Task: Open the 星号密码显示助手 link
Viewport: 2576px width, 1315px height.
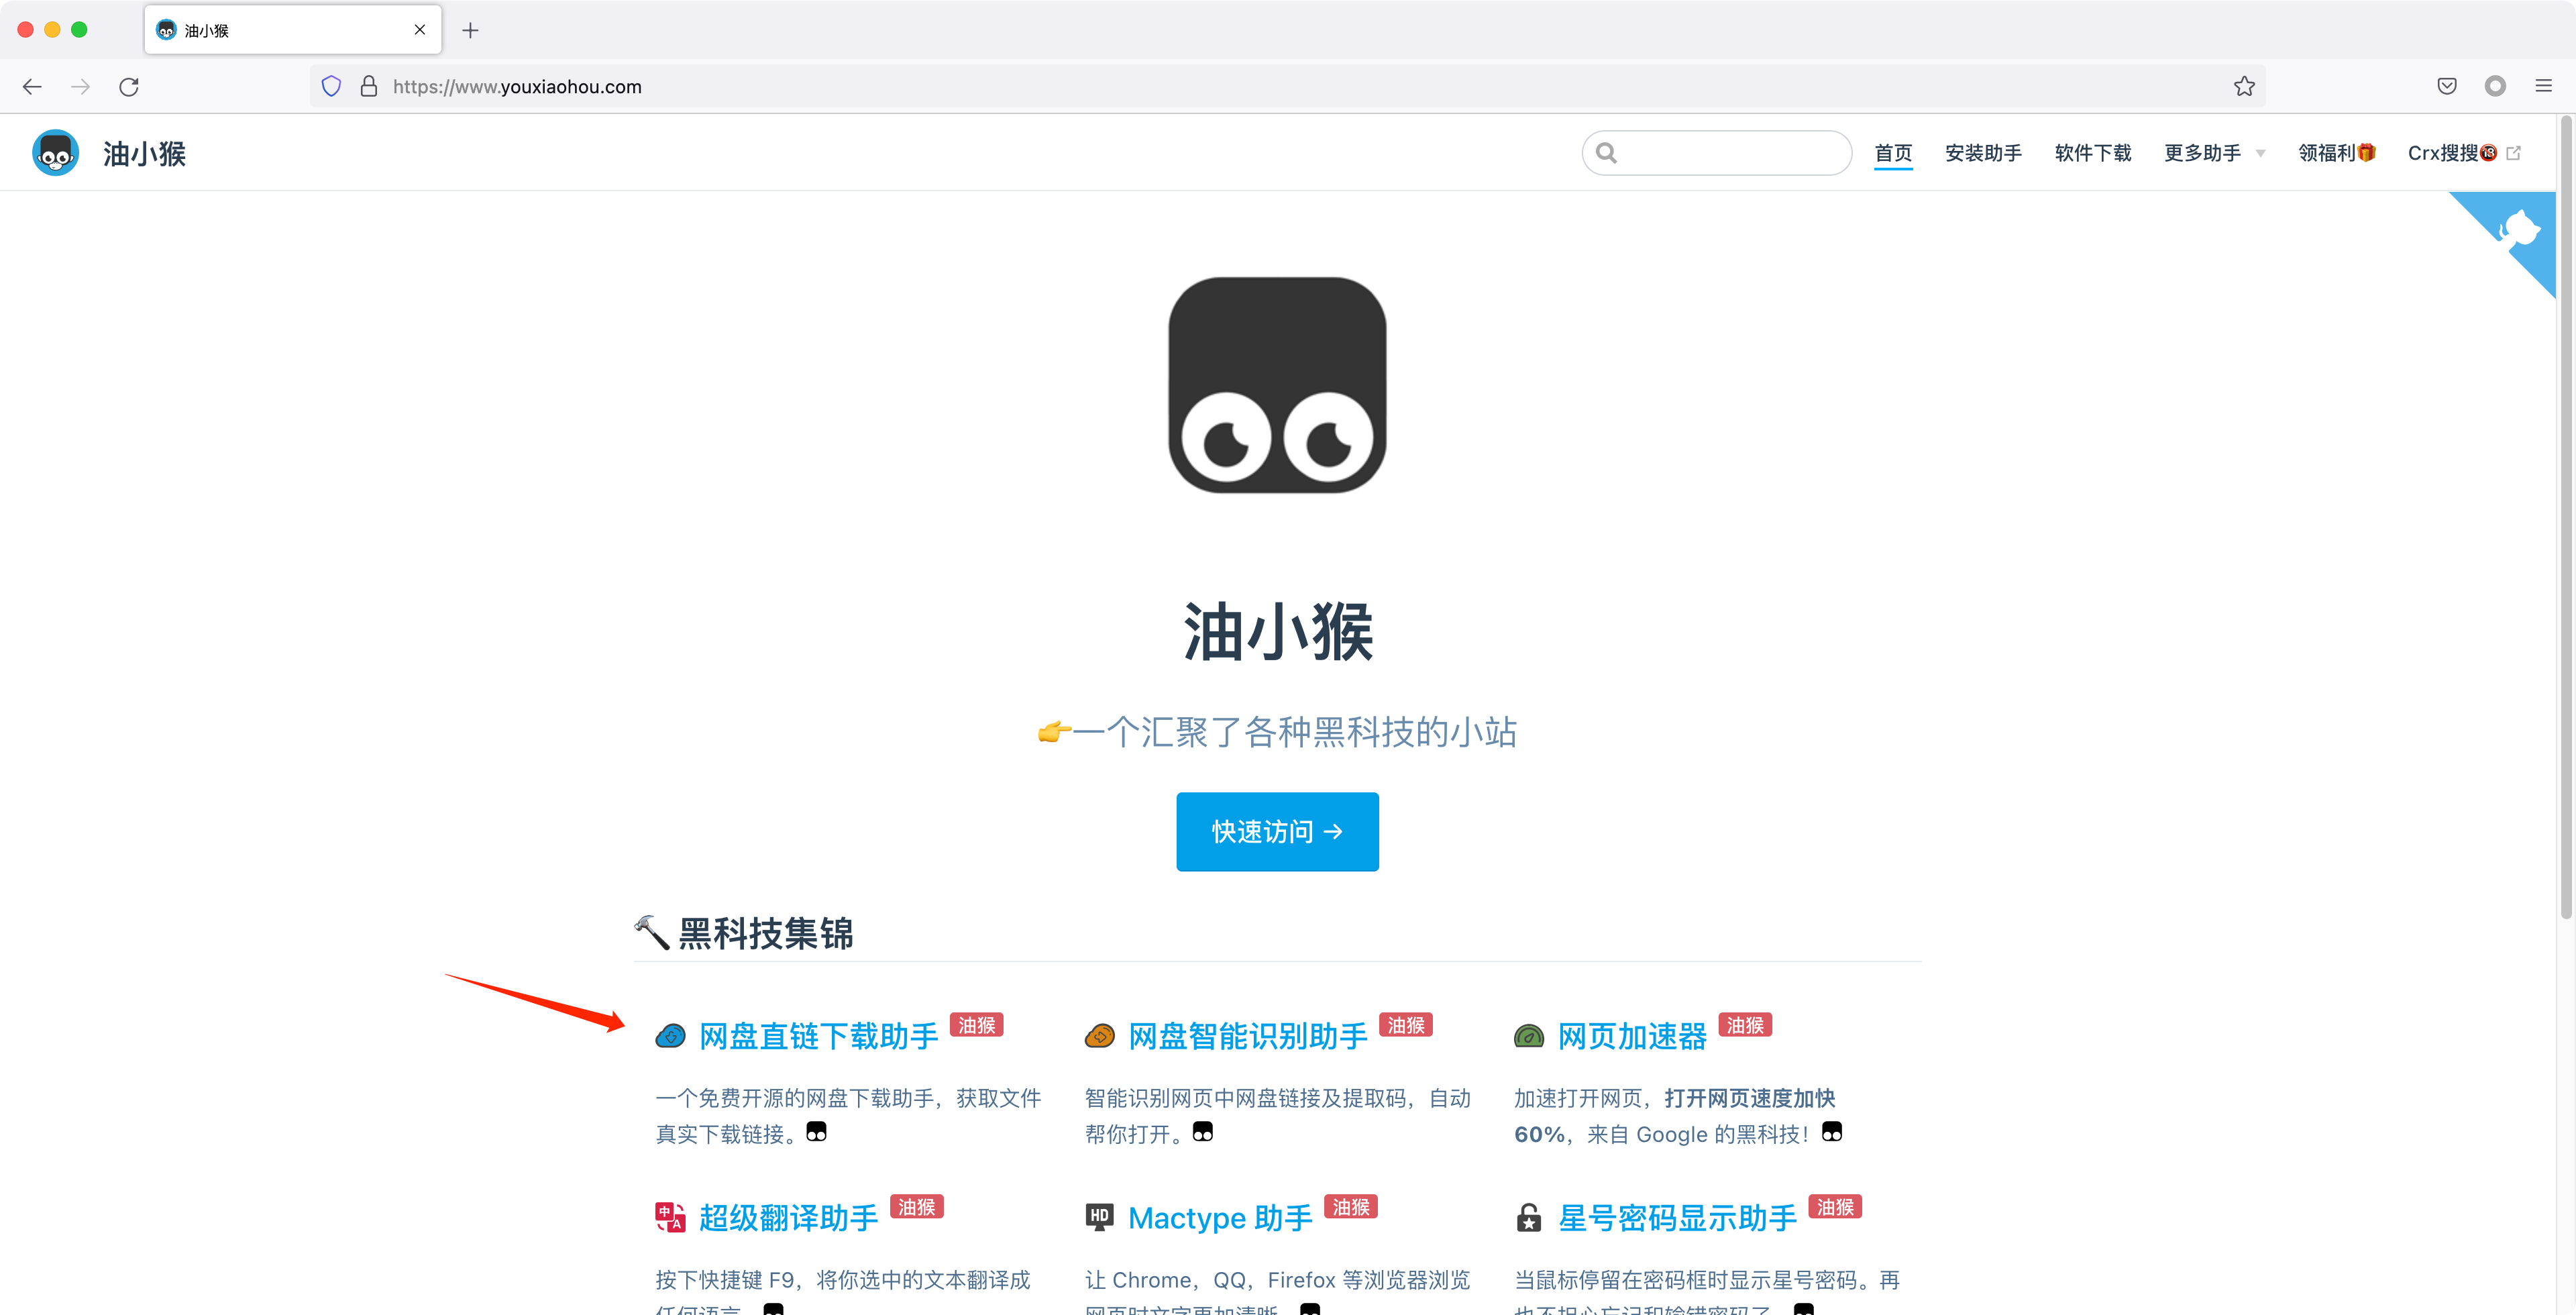Action: click(x=1677, y=1217)
